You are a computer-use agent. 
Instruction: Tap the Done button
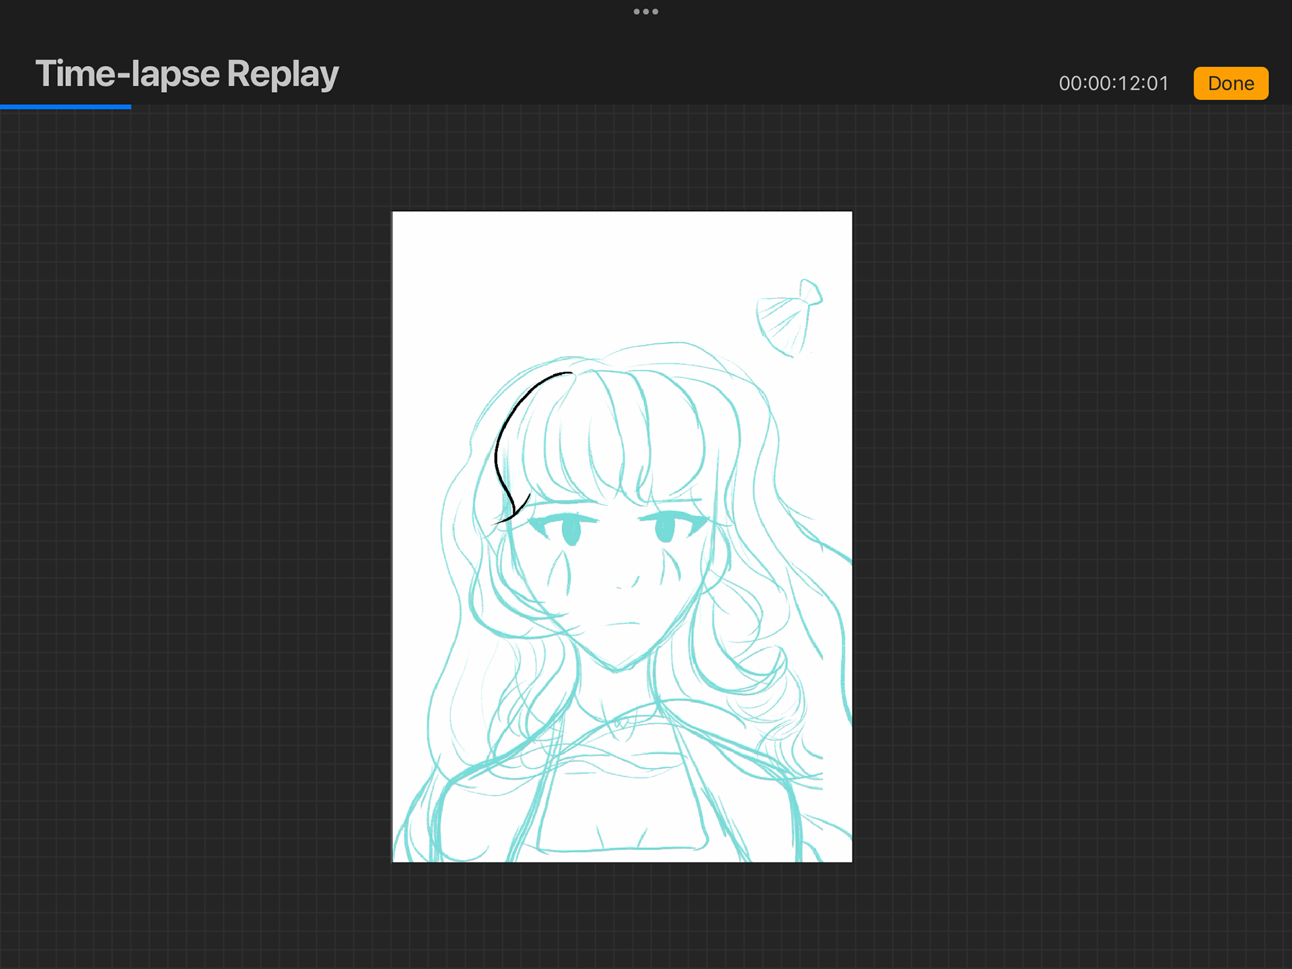click(x=1231, y=83)
